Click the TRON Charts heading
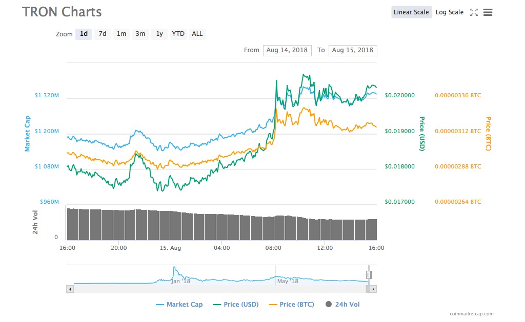 point(62,12)
